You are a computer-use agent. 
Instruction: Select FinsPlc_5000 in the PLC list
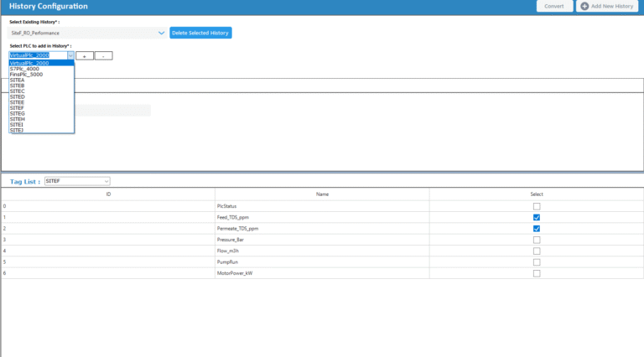[x=26, y=74]
